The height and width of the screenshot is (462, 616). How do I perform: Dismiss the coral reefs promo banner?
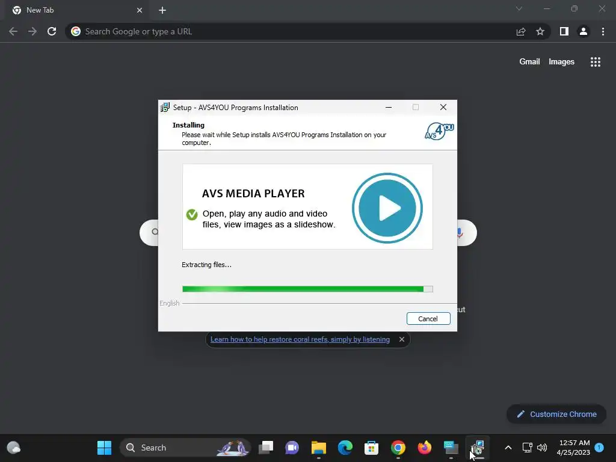point(401,339)
